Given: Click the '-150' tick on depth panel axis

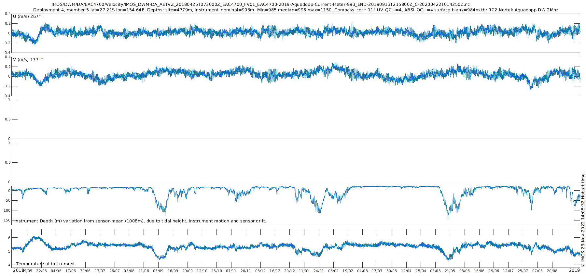Looking at the screenshot, I should click(7, 220).
